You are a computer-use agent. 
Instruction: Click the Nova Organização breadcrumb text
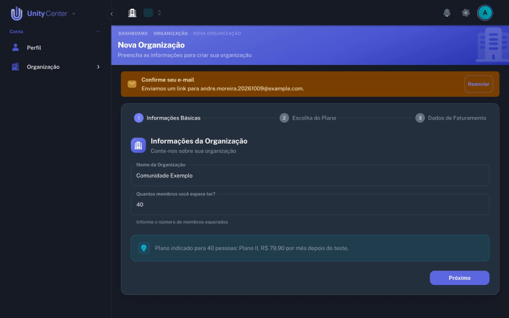tap(217, 34)
